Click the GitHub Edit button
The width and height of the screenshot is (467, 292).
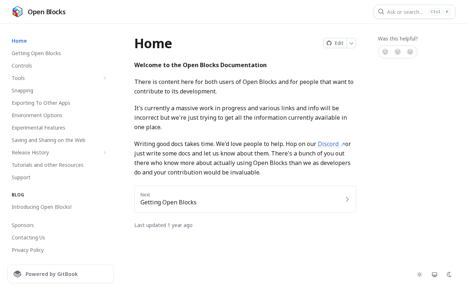[x=335, y=43]
